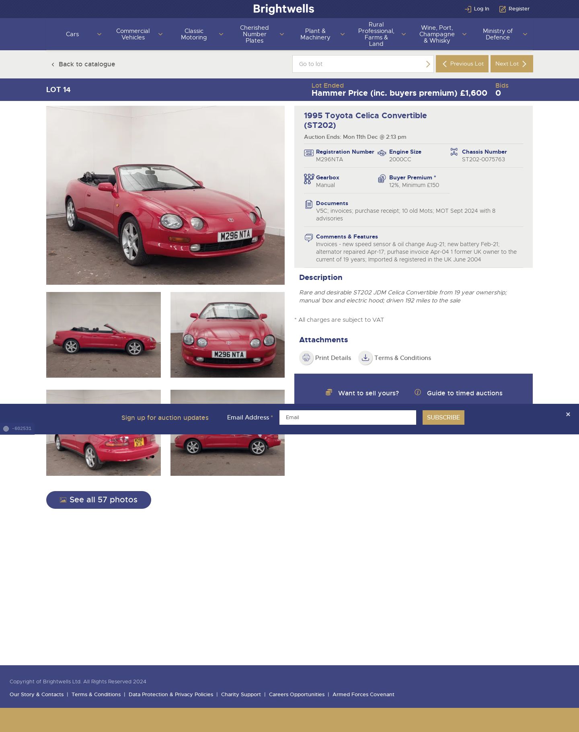Open Rural Professional, Farms & Land menu
This screenshot has width=579, height=732.
(x=376, y=34)
